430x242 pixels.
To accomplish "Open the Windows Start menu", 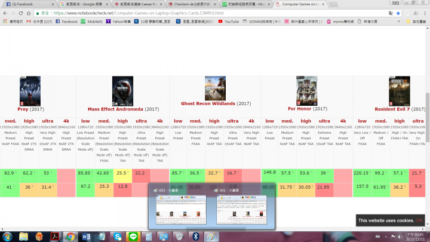I will (7, 237).
